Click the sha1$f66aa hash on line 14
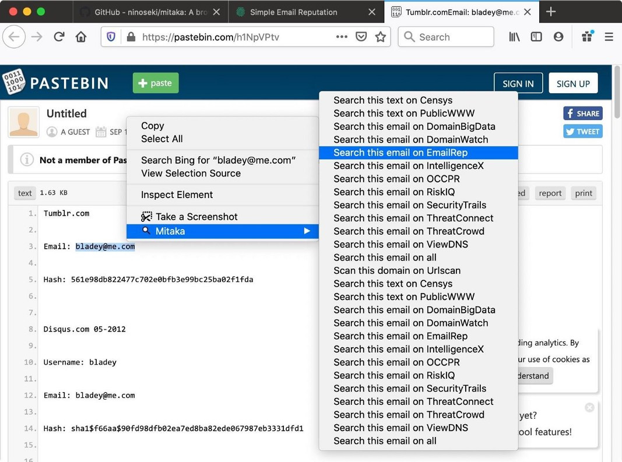Screen dimensions: 622x462 pos(187,429)
